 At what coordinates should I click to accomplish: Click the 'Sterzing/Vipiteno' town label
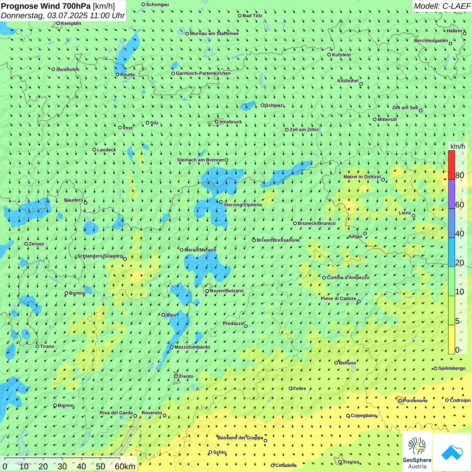[x=243, y=205]
